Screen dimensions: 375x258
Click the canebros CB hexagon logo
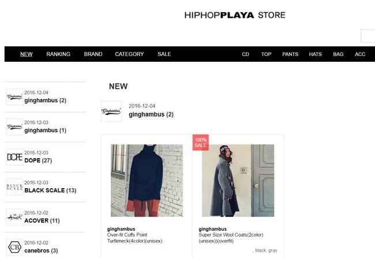point(14,247)
